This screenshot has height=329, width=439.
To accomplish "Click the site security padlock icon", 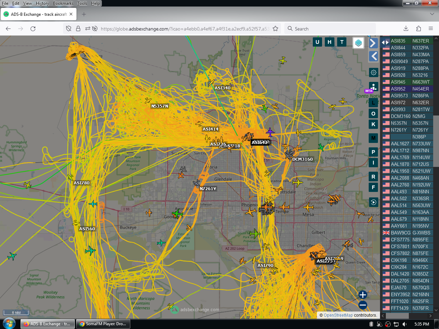I will click(78, 29).
